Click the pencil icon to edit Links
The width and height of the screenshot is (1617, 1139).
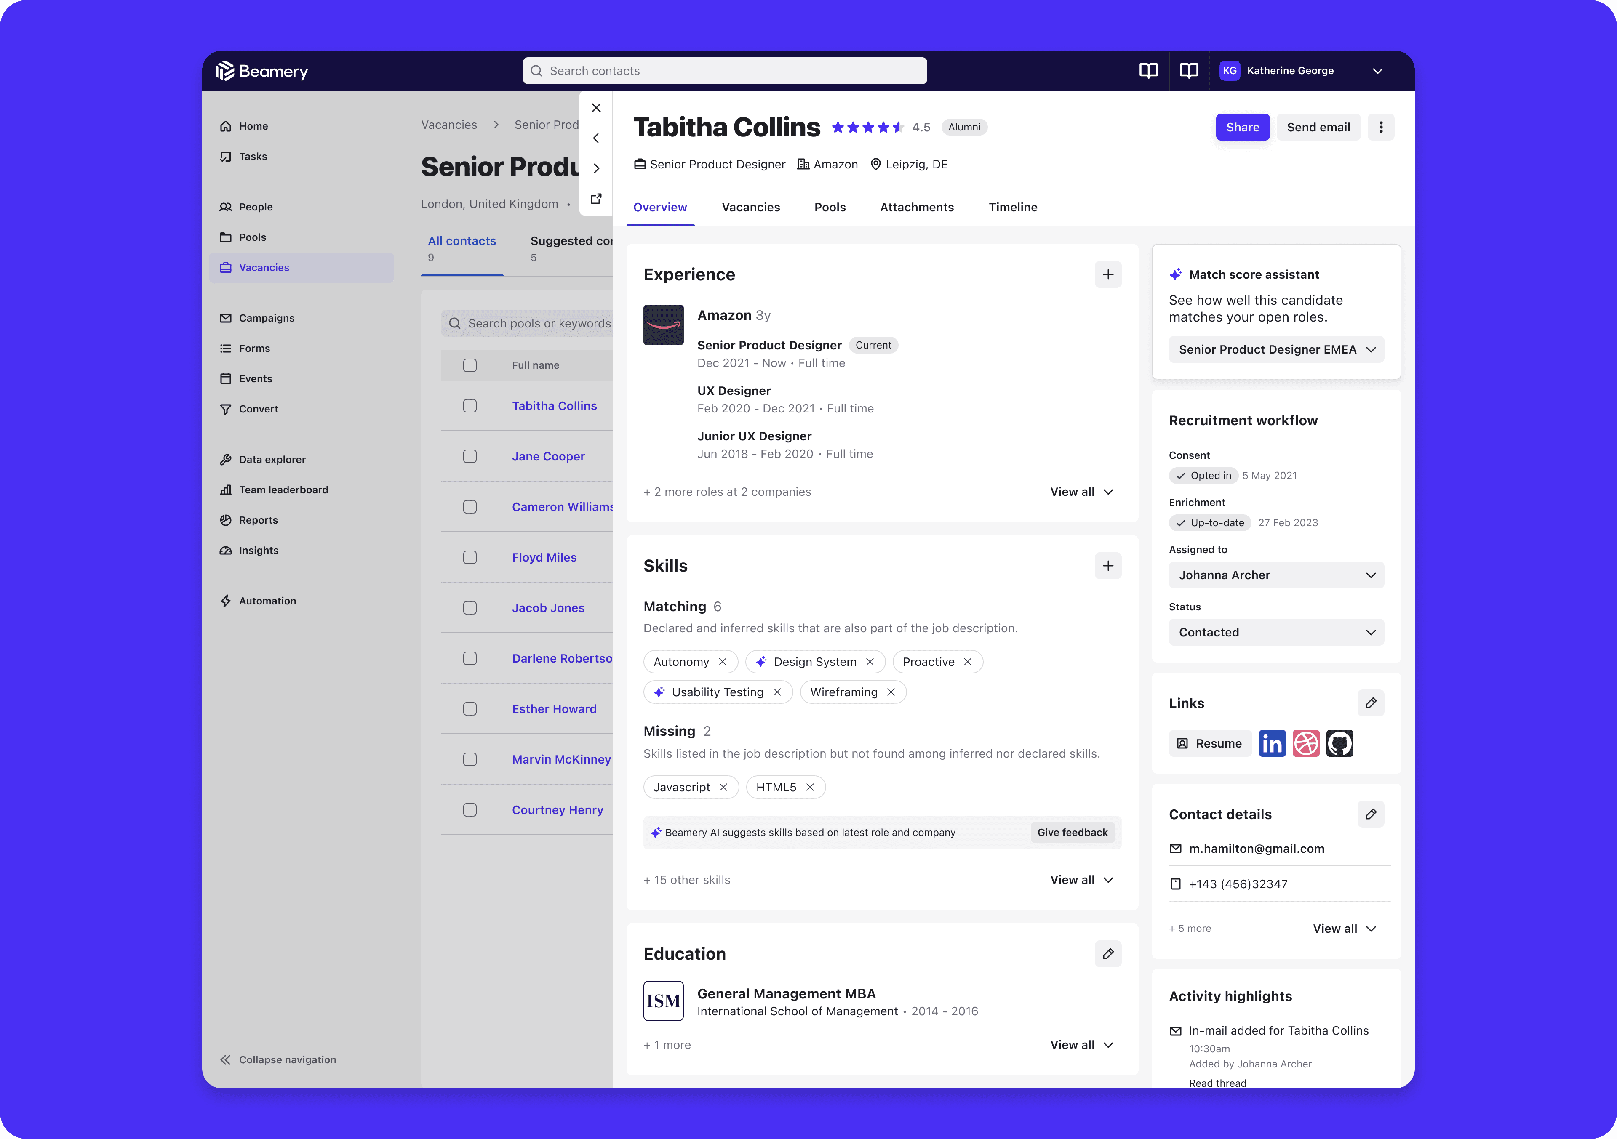[x=1371, y=703]
